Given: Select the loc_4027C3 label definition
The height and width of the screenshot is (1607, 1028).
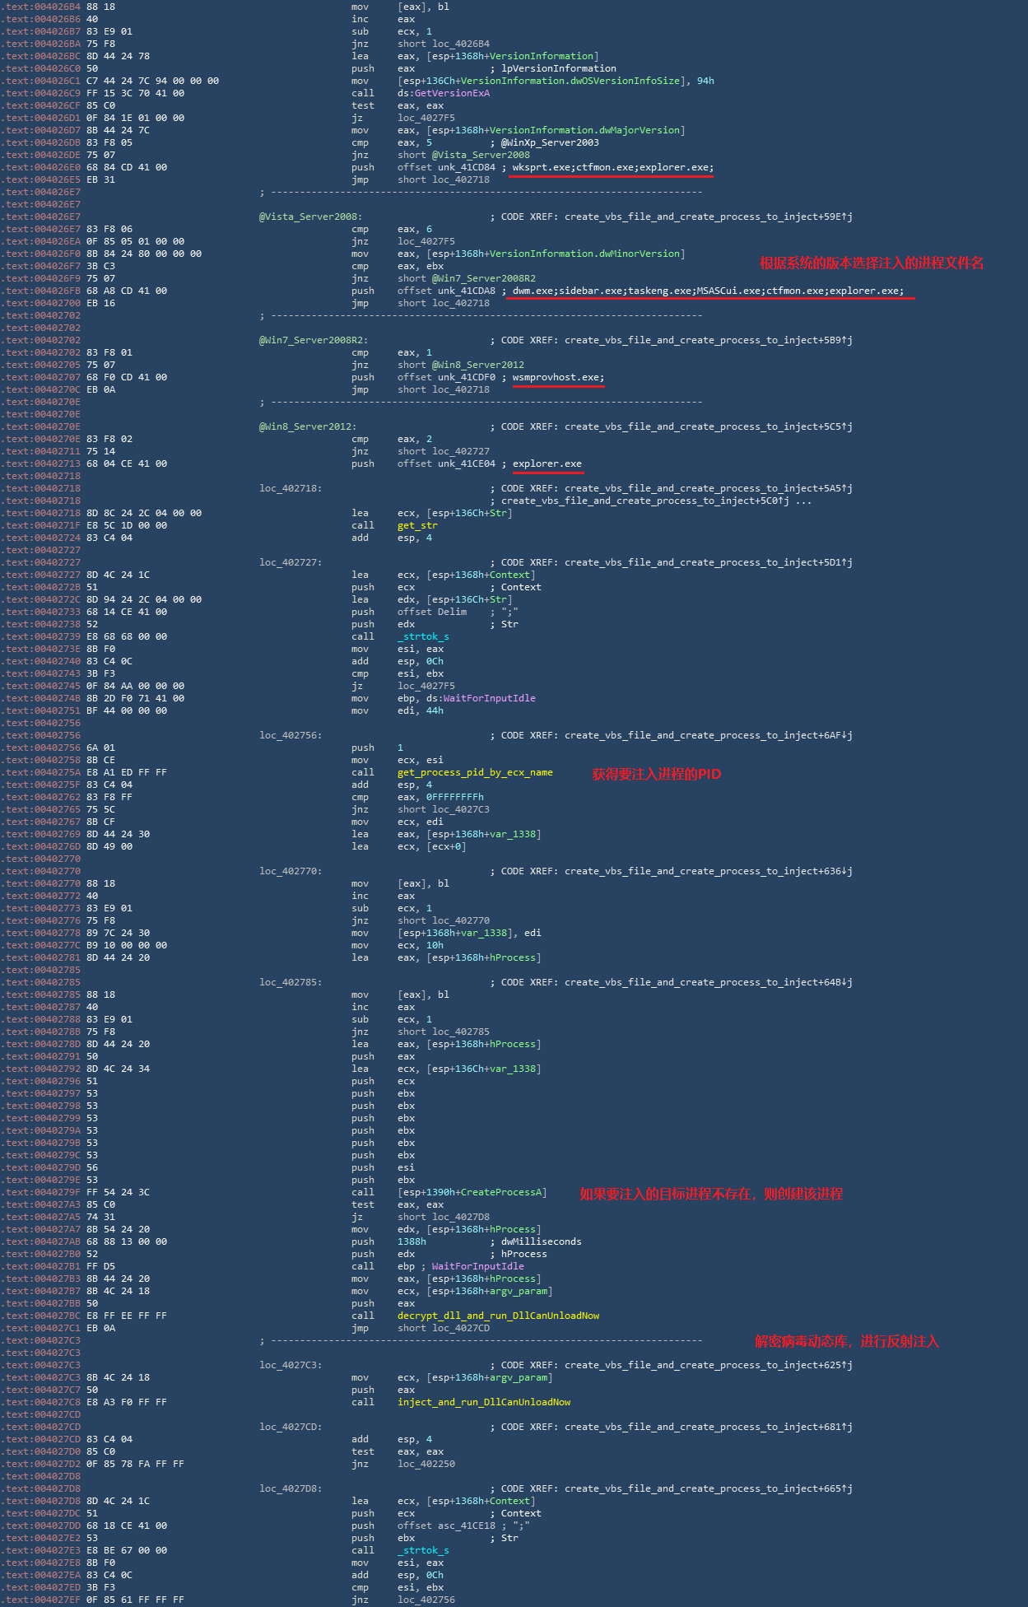Looking at the screenshot, I should [291, 1365].
